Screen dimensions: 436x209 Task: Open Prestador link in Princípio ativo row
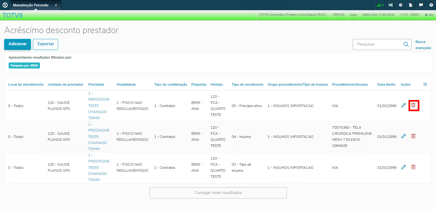click(x=99, y=105)
